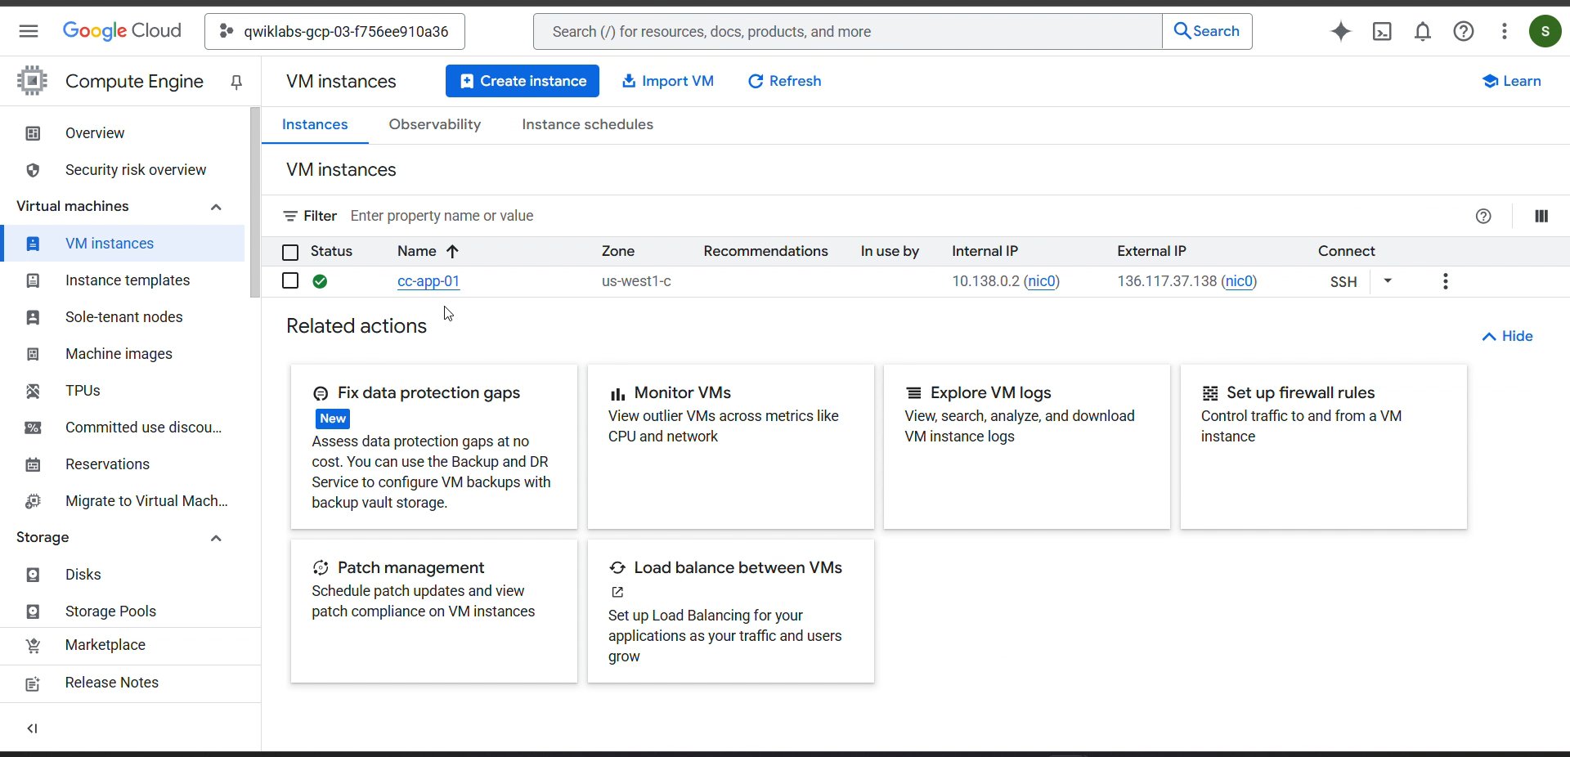This screenshot has height=757, width=1570.
Task: Open SSH connection options dropdown arrow
Action: coord(1388,281)
